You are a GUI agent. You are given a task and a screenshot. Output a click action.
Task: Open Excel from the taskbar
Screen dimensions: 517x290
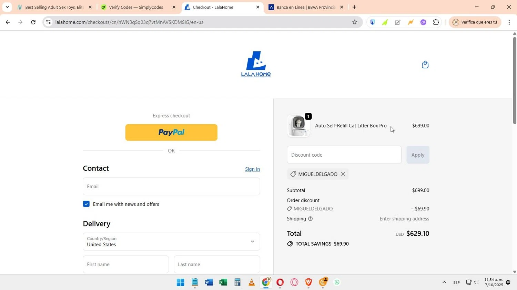click(x=223, y=282)
